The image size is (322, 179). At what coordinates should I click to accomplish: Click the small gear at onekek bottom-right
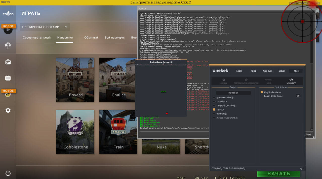pos(301,169)
